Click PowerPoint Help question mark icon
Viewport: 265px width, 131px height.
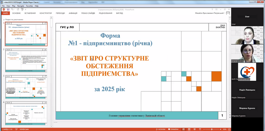(212, 10)
